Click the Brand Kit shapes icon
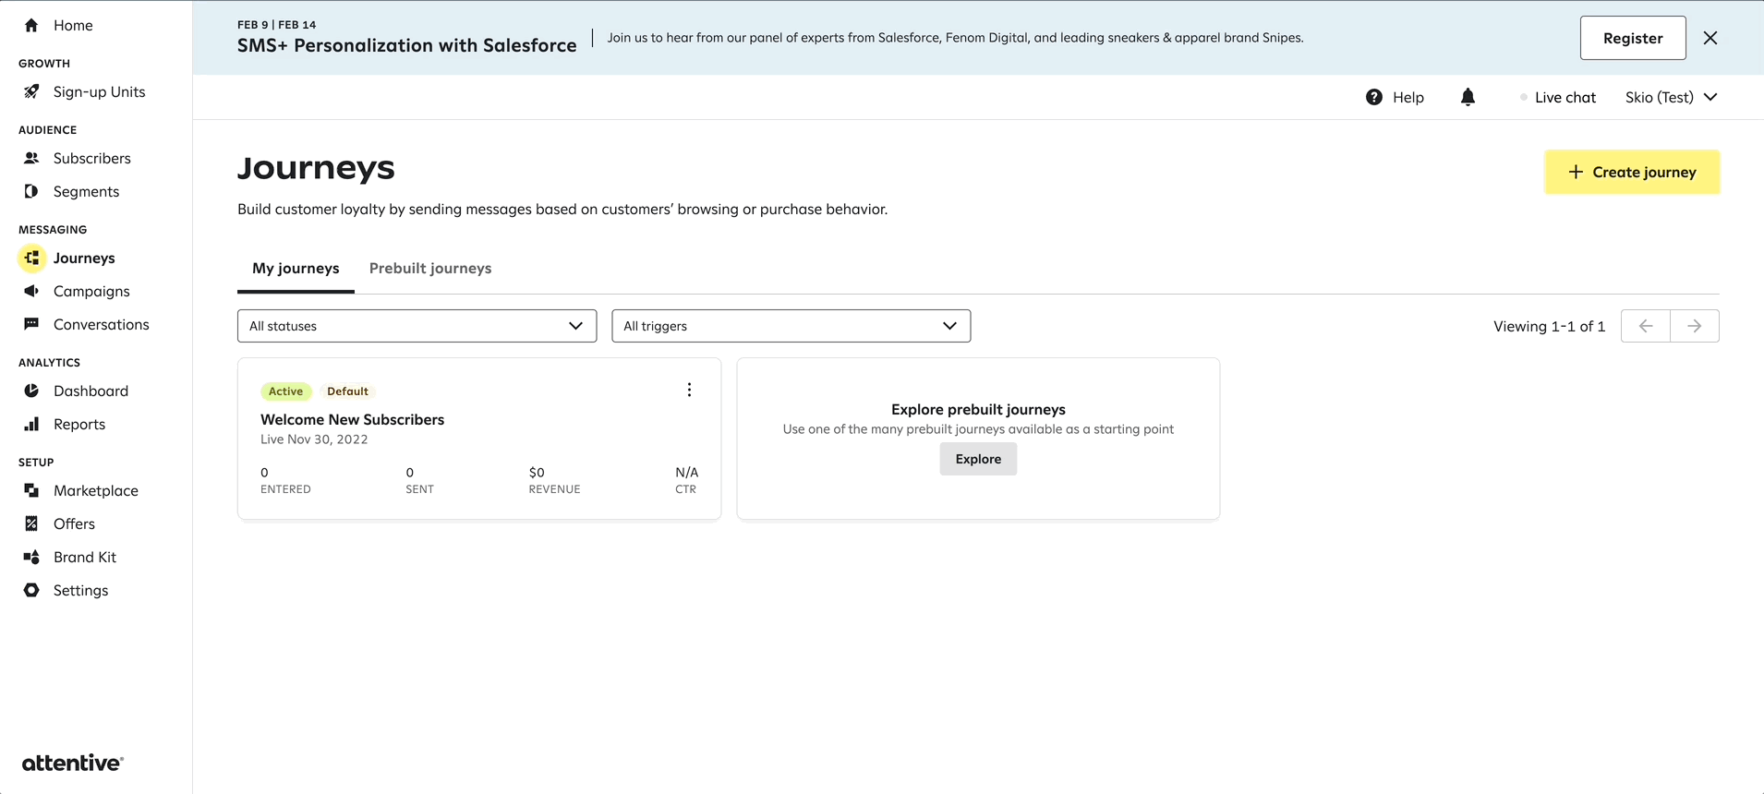The height and width of the screenshot is (794, 1764). point(31,557)
